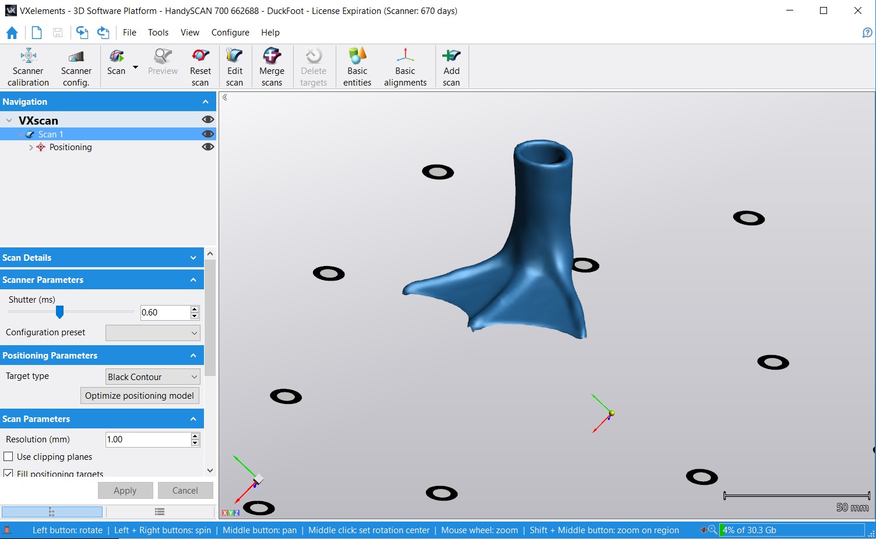Open the File menu
Image resolution: width=876 pixels, height=539 pixels.
point(129,33)
